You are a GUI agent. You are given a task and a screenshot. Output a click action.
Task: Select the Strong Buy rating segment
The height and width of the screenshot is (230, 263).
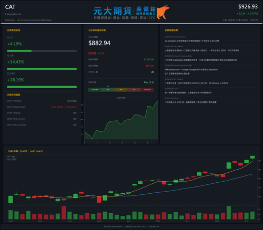pos(95,90)
